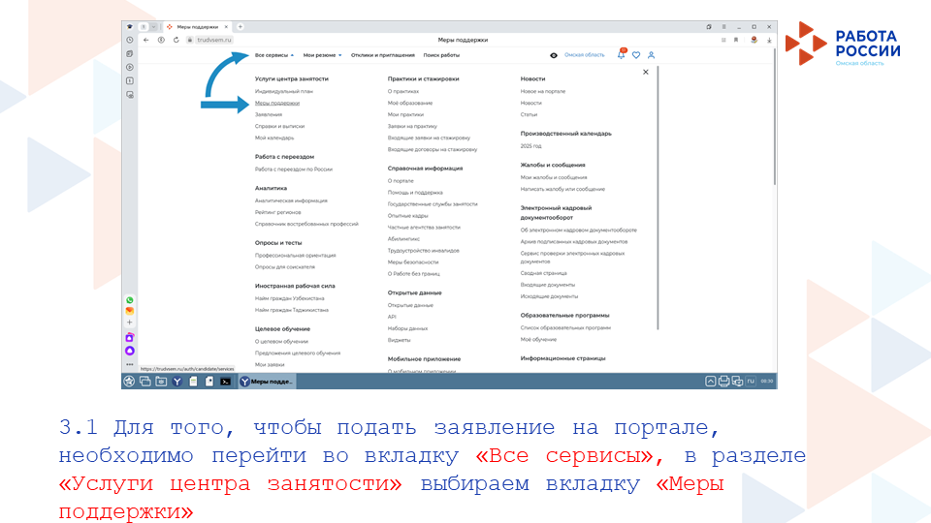Launch the terminal from taskbar
This screenshot has width=931, height=523.
225,382
